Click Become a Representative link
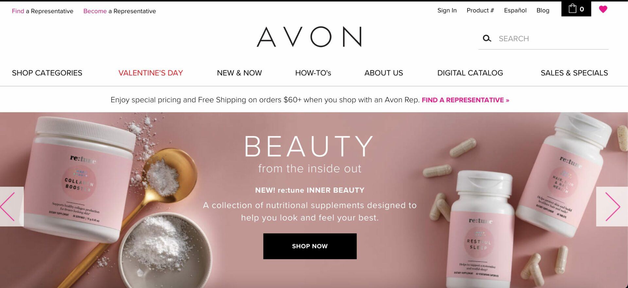Viewport: 628px width, 288px height. tap(119, 11)
